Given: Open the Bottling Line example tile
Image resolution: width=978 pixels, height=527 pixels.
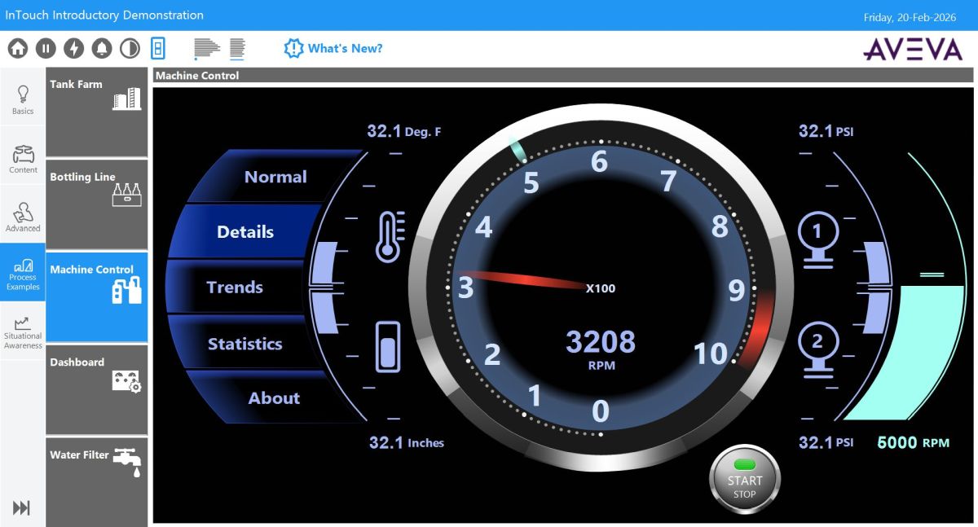Looking at the screenshot, I should point(96,204).
